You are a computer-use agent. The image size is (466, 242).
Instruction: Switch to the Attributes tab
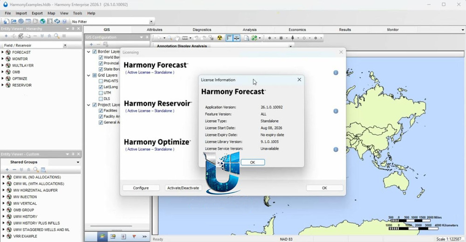point(155,30)
